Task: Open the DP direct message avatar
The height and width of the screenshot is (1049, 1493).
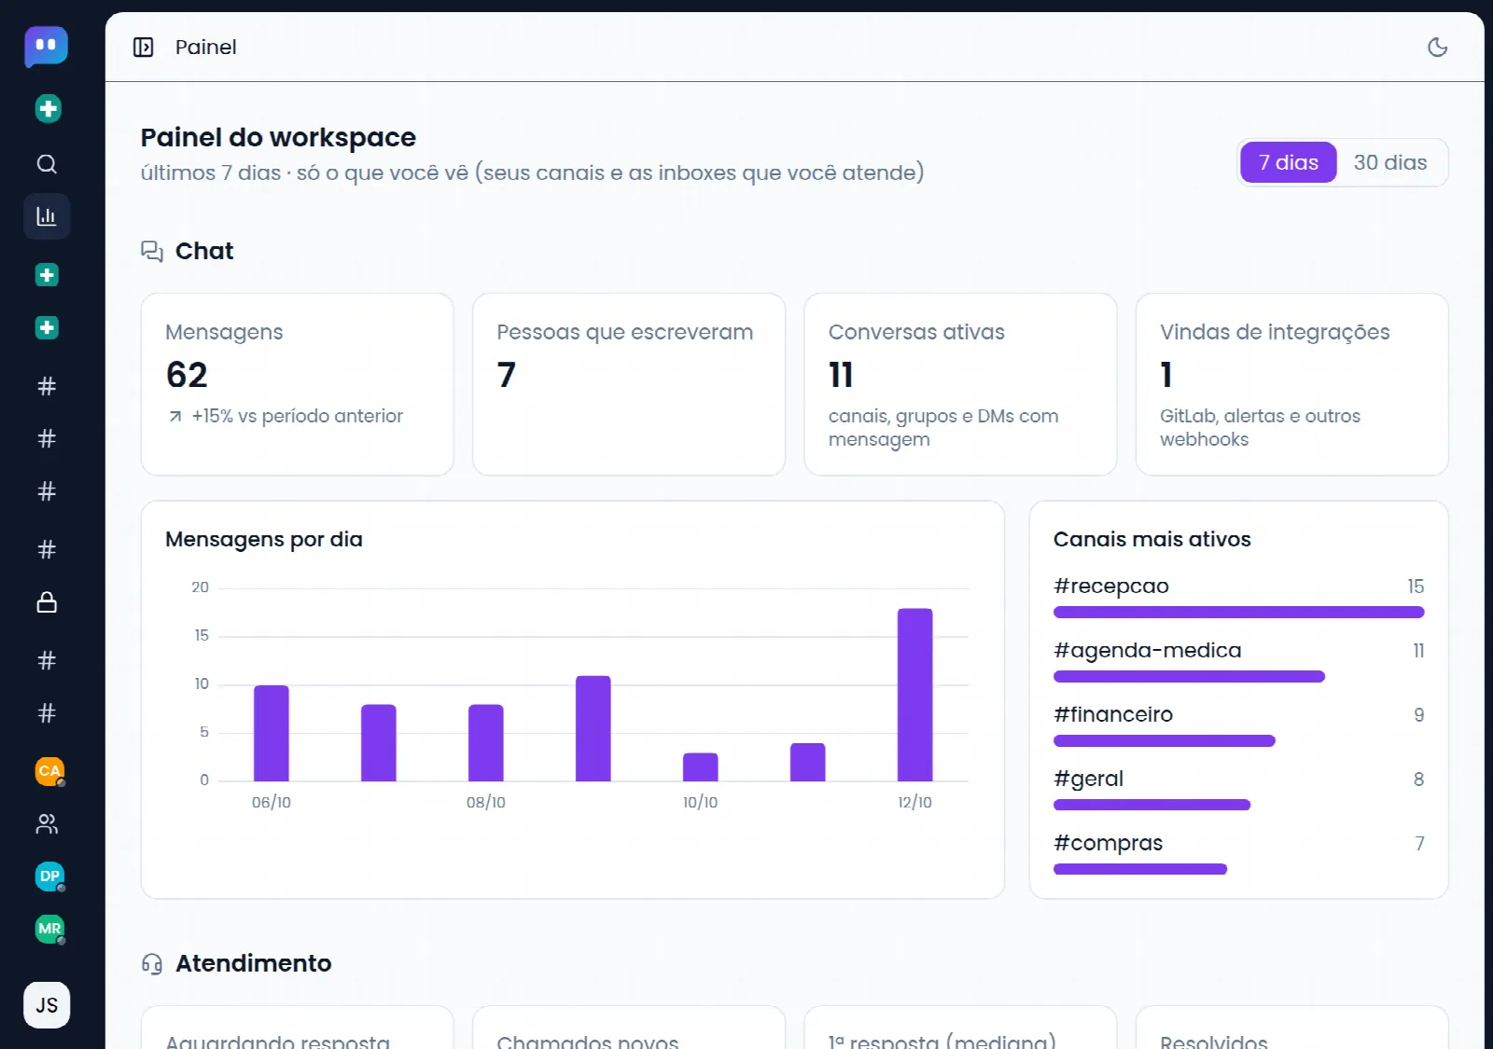Action: 49,876
